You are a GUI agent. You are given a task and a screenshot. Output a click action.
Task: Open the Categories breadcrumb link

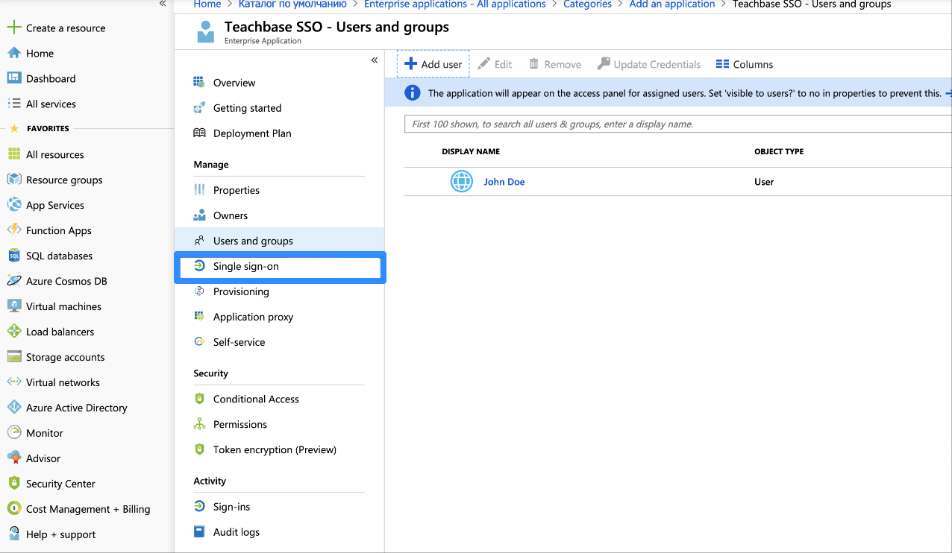[x=588, y=4]
